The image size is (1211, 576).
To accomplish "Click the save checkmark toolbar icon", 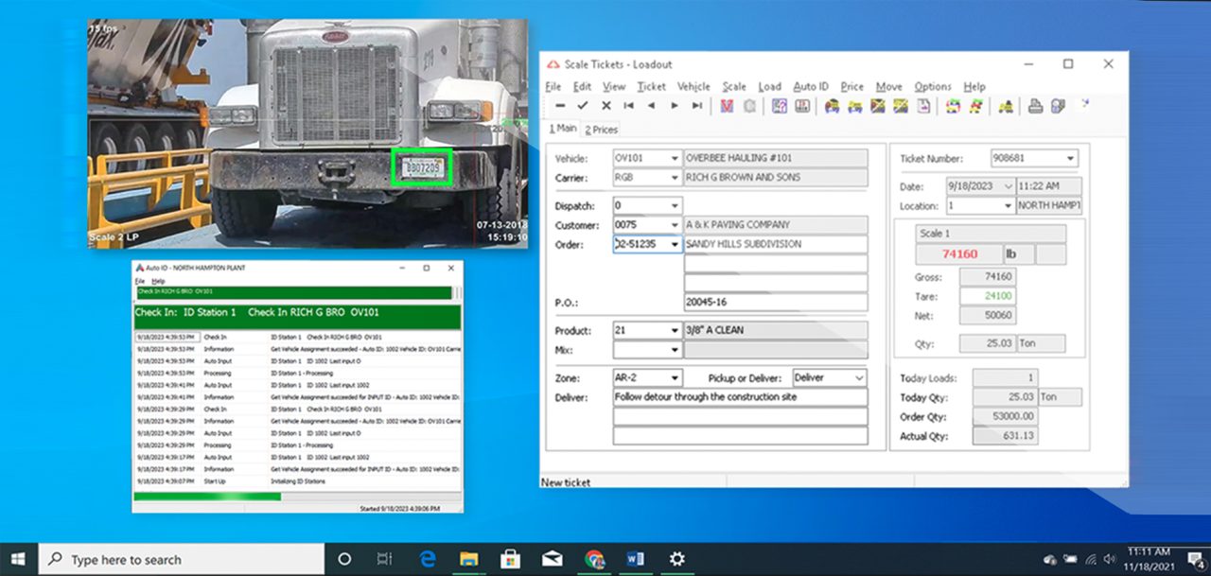I will tap(583, 106).
